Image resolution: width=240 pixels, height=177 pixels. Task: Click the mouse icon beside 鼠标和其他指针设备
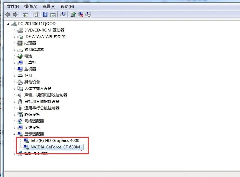point(20,102)
